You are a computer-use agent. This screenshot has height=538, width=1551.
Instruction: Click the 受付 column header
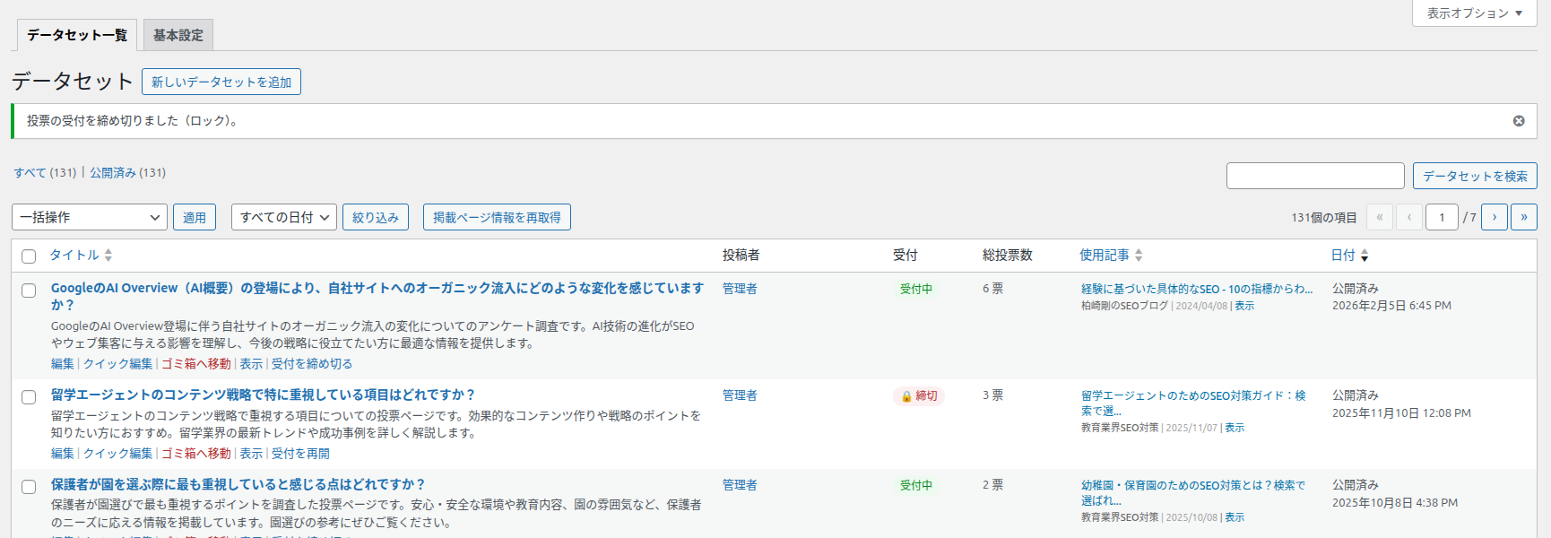pyautogui.click(x=905, y=255)
